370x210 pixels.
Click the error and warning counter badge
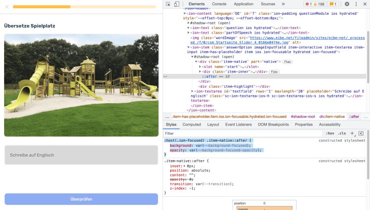pos(315,4)
